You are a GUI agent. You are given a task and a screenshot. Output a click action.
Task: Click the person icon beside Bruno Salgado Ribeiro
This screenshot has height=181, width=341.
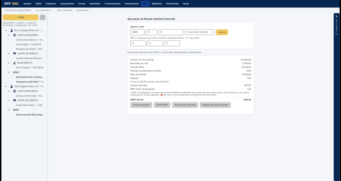click(12, 30)
